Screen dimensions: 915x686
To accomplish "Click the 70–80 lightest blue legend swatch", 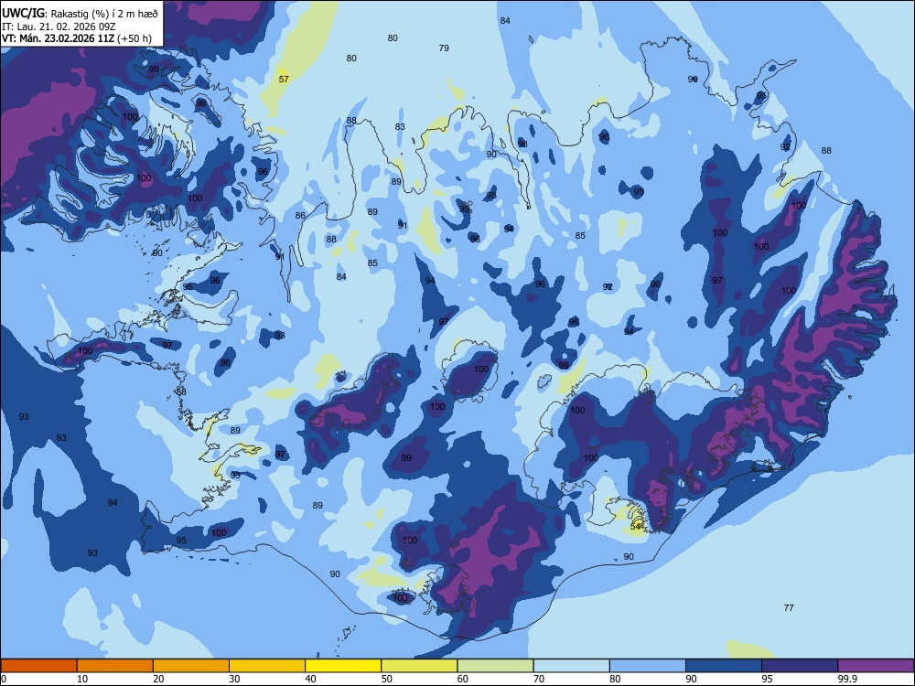I will [x=572, y=666].
